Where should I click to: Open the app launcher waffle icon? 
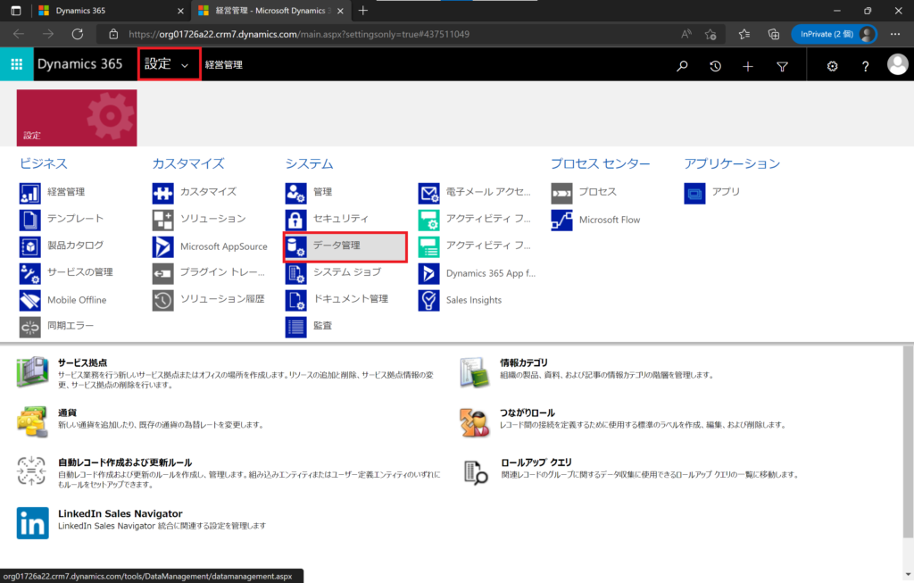[x=16, y=64]
